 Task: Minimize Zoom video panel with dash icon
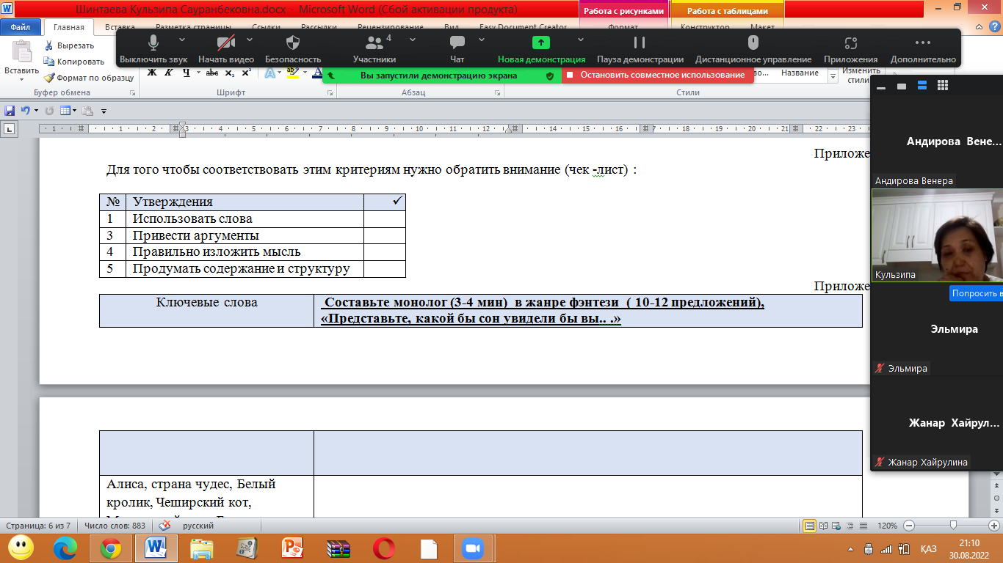point(881,87)
